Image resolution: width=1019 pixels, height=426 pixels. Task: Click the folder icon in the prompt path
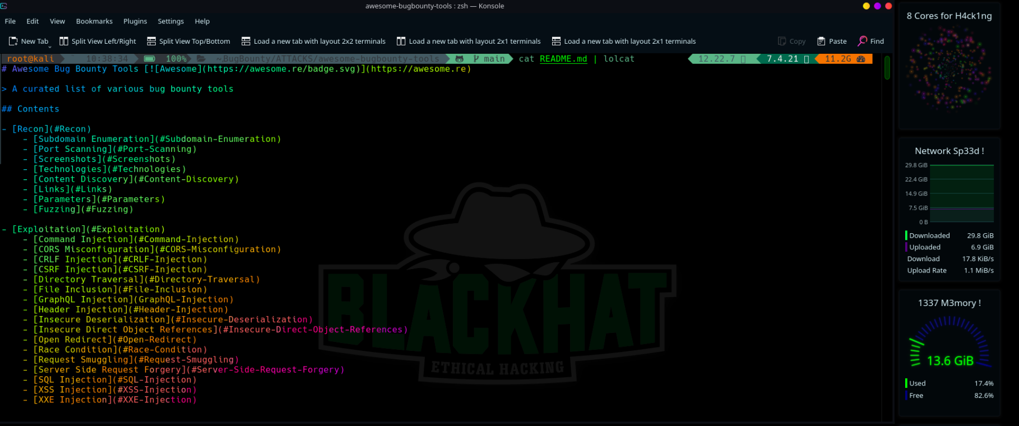pos(202,59)
